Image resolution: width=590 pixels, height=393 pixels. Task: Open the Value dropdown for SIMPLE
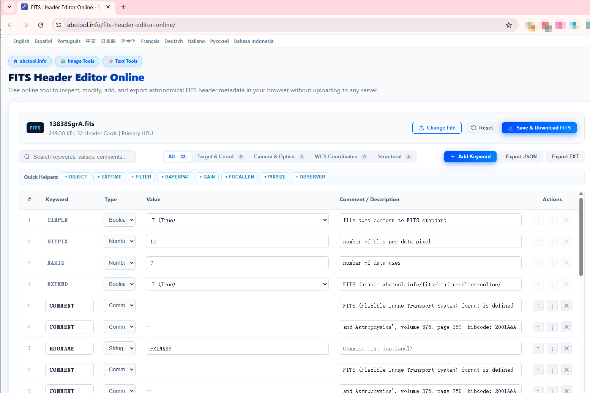(x=237, y=220)
